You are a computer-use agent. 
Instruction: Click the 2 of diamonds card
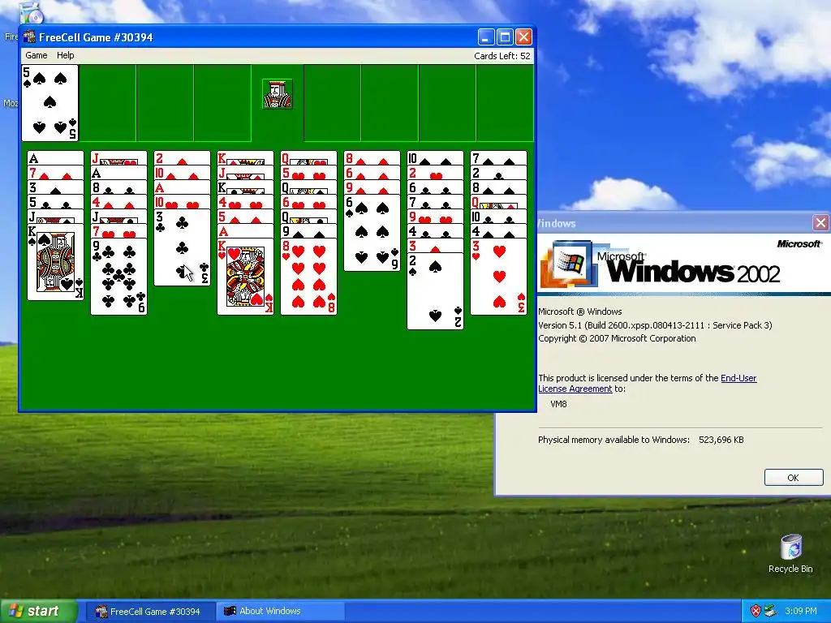(x=182, y=158)
